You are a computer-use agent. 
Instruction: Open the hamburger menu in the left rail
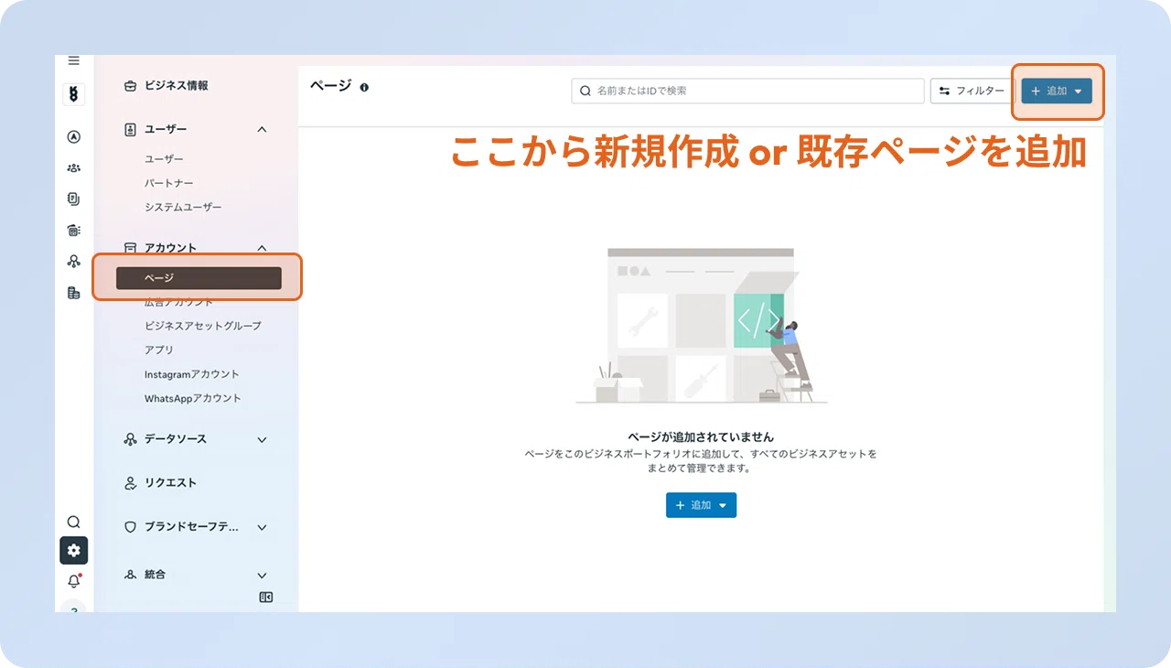coord(74,60)
